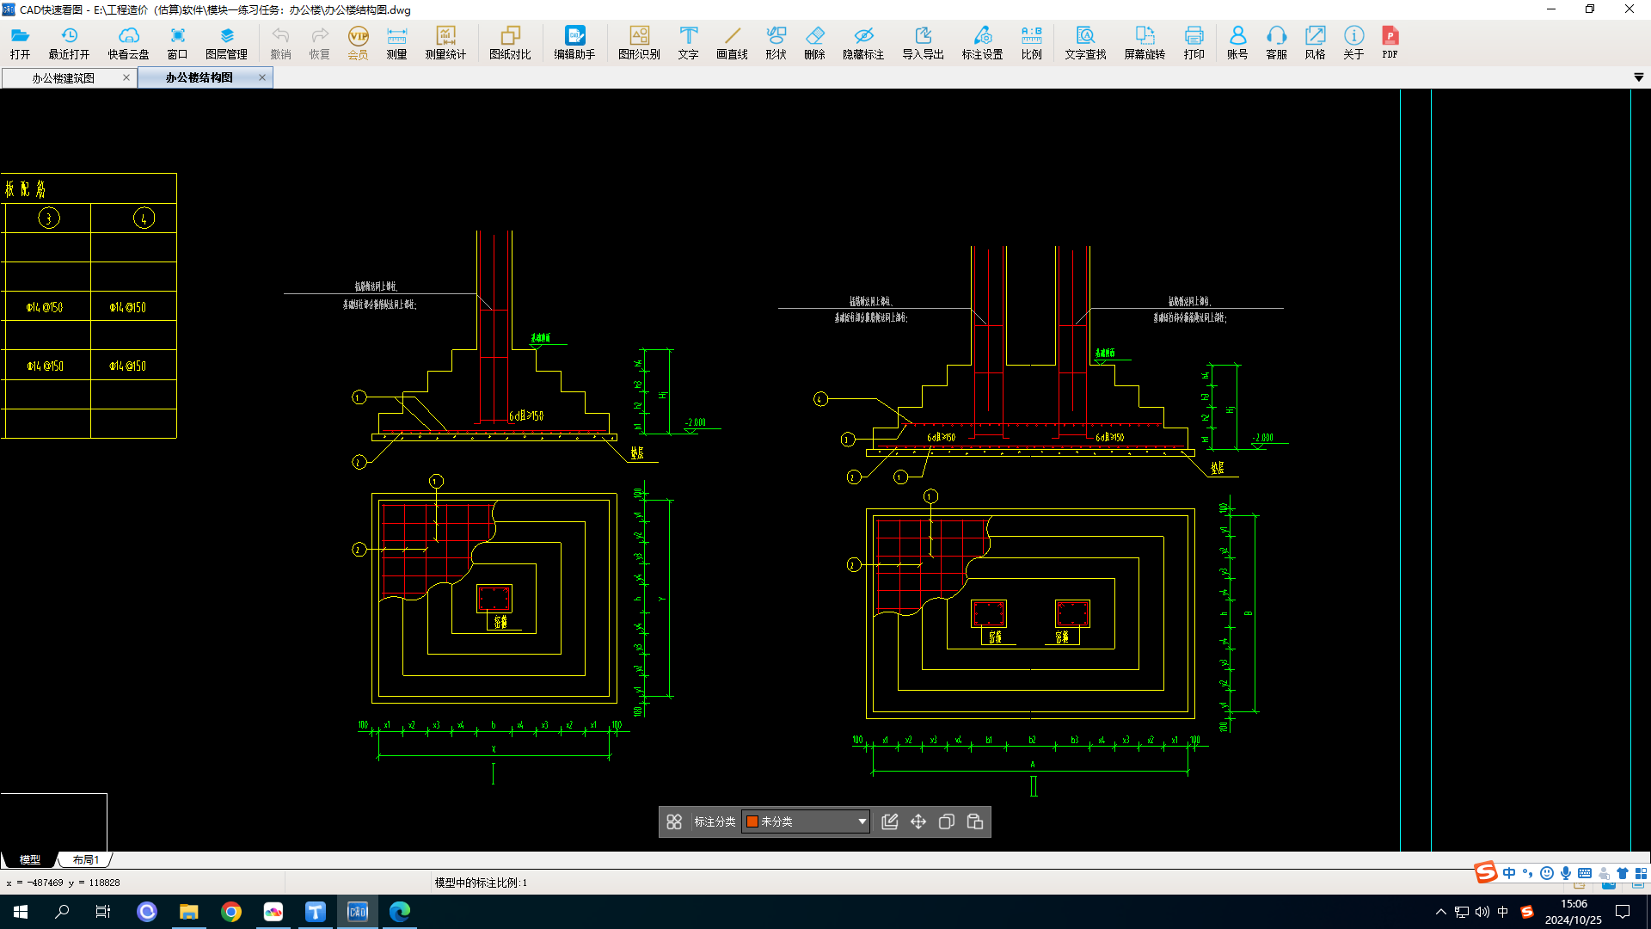
Task: Redo action with 恢复
Action: point(319,43)
